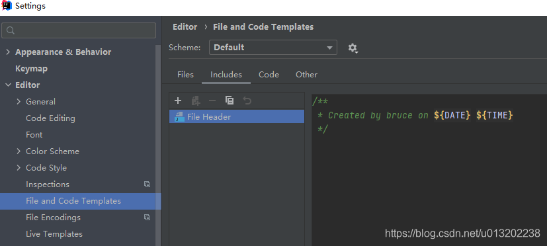Click the remove template minus icon
This screenshot has height=246, width=547.
click(212, 101)
